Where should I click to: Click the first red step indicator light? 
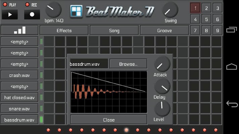click(48, 130)
